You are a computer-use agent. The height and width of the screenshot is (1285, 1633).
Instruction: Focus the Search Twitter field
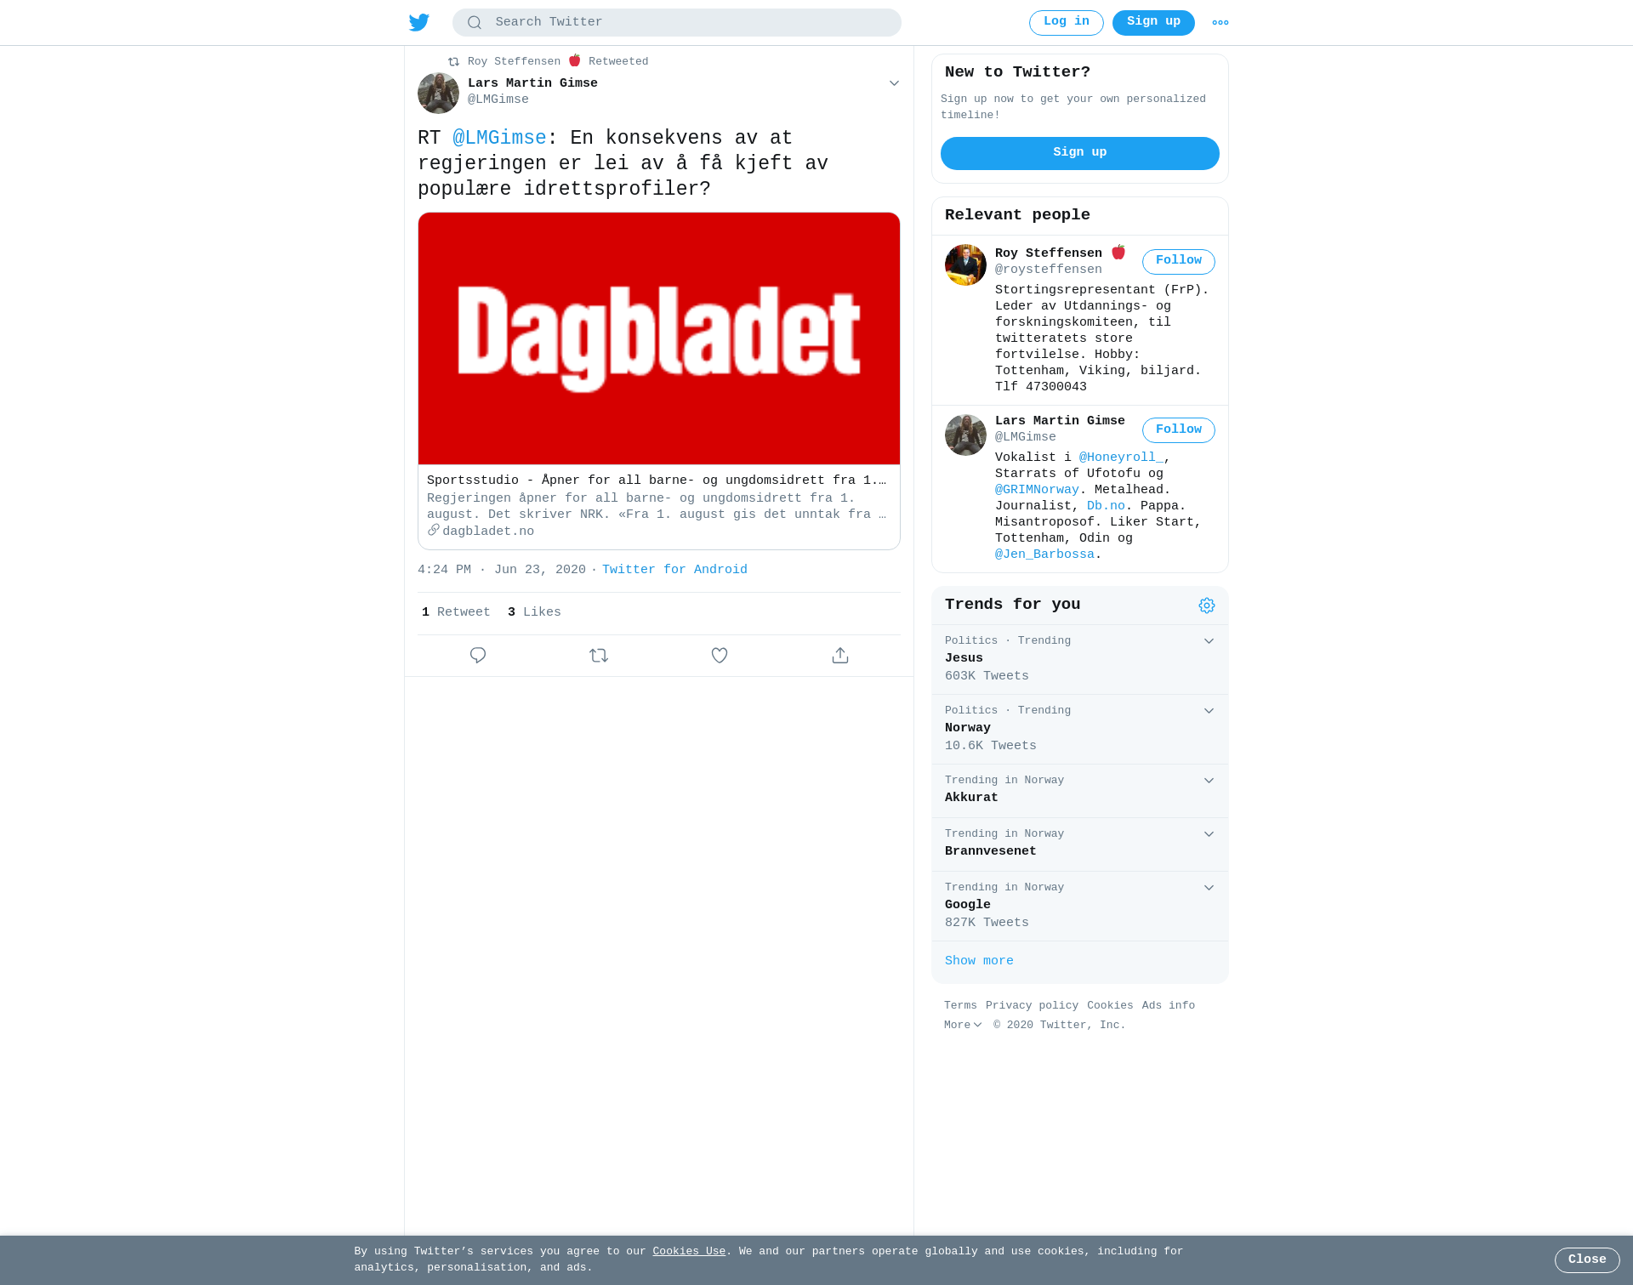tap(677, 23)
